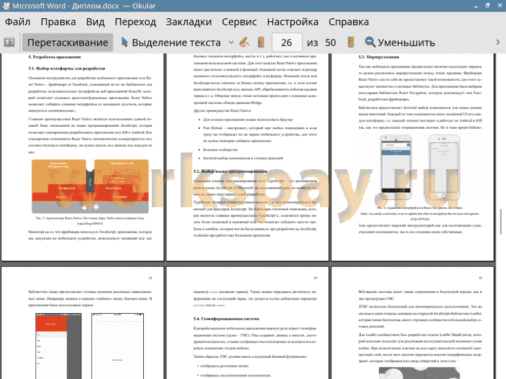Viewport: 506px width, 379px height.
Task: Open the Правка menu
Action: point(58,22)
